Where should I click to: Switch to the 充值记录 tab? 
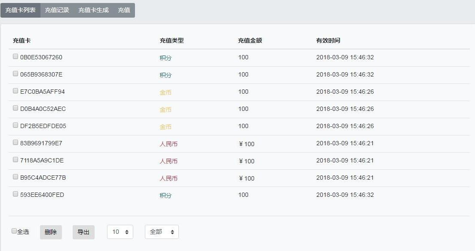coord(57,10)
